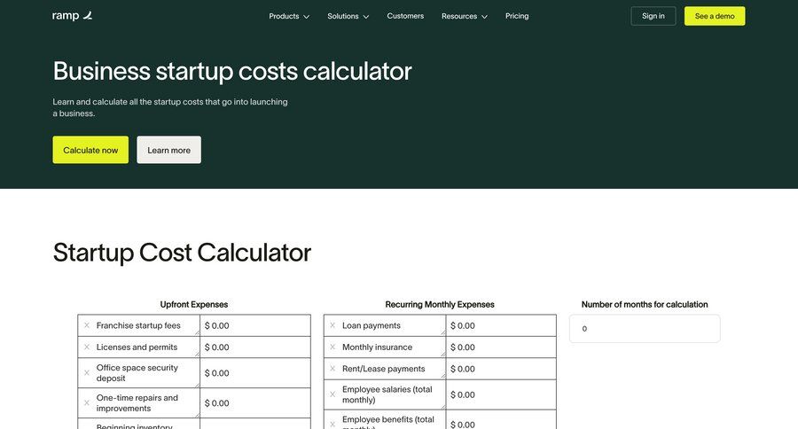Click the number of months input field
The image size is (798, 429).
coord(645,329)
